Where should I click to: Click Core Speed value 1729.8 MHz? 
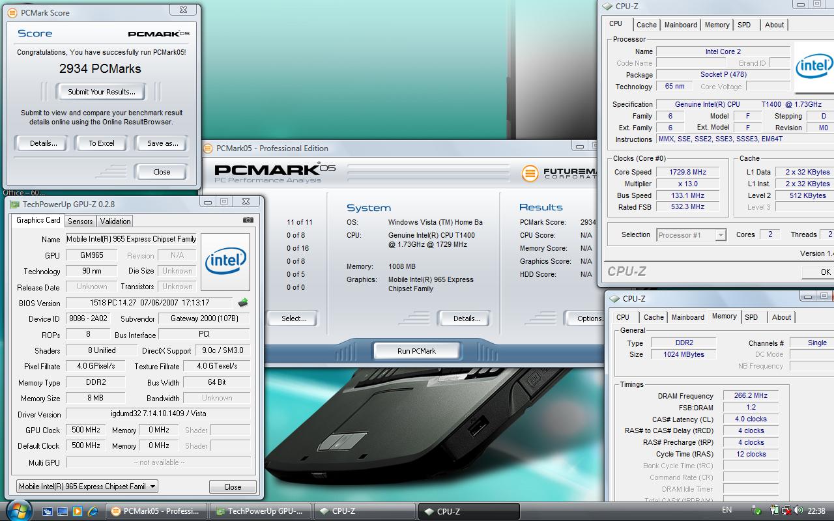click(687, 172)
